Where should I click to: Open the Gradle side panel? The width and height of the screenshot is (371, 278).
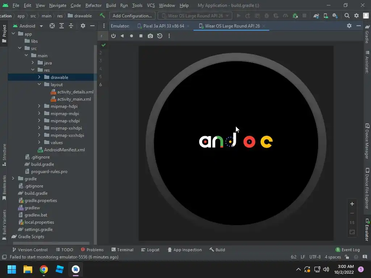click(367, 34)
